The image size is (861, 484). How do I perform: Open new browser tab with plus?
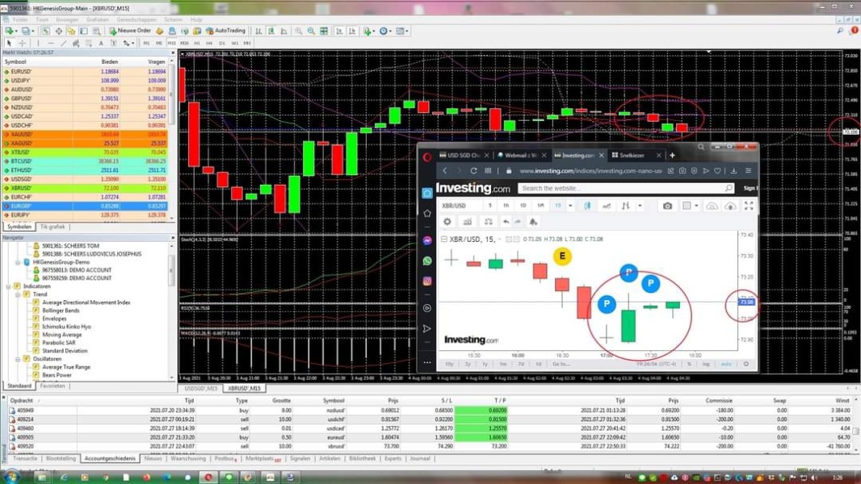(672, 156)
